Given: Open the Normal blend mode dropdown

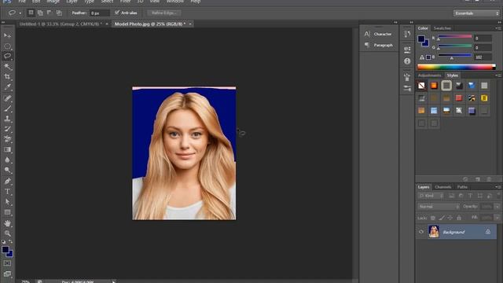Looking at the screenshot, I should pyautogui.click(x=439, y=207).
